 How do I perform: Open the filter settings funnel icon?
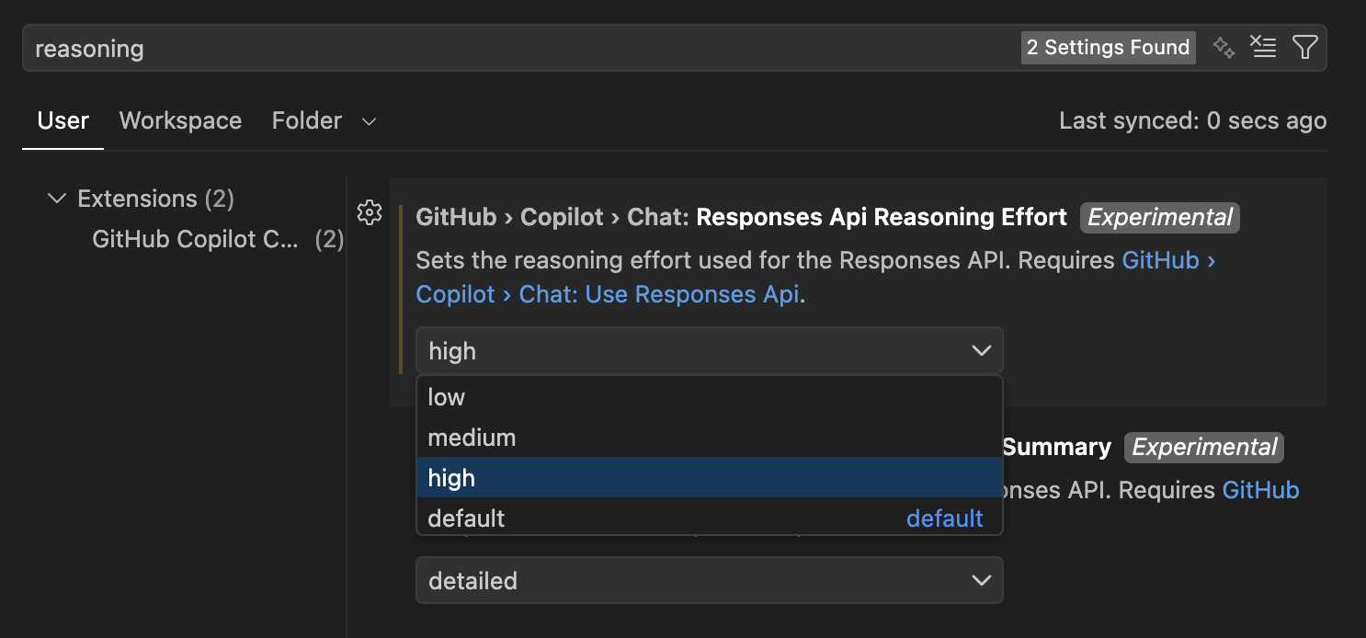coord(1305,47)
